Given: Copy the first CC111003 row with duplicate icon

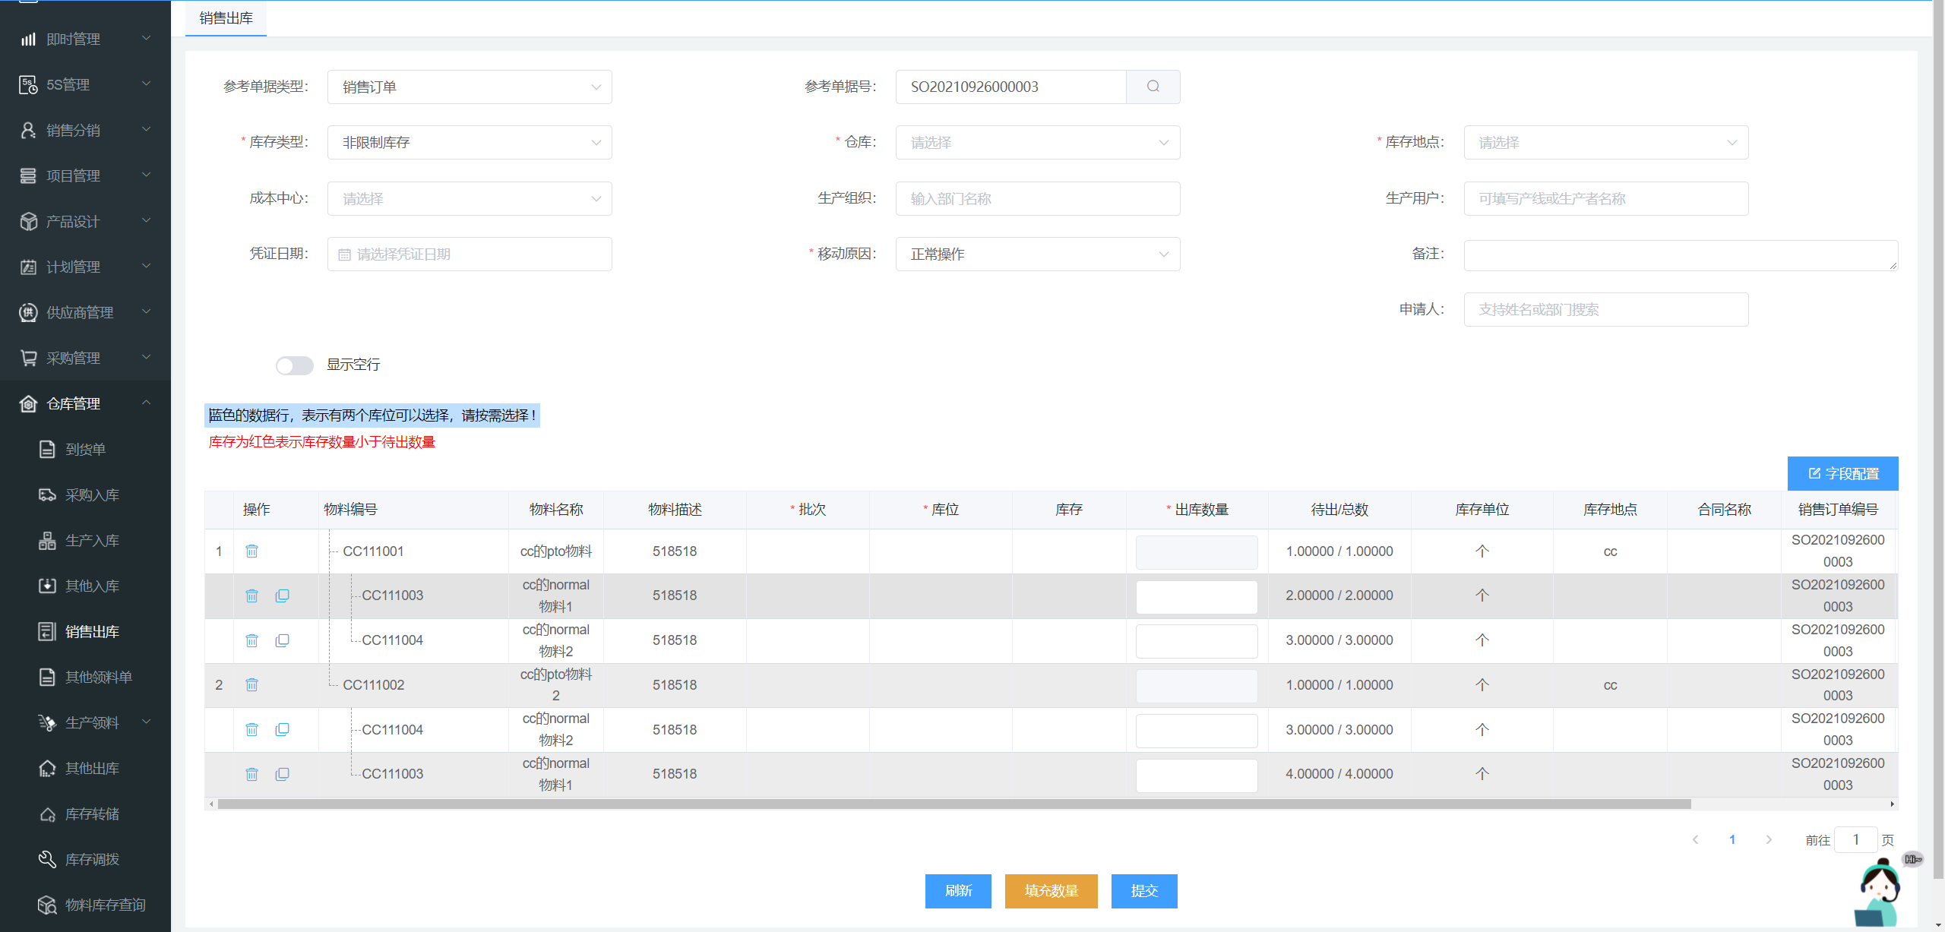Looking at the screenshot, I should click(x=282, y=596).
